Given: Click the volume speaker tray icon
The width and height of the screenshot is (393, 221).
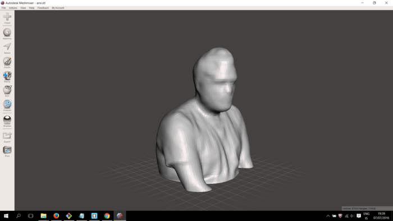Looking at the screenshot, I should pyautogui.click(x=352, y=216).
